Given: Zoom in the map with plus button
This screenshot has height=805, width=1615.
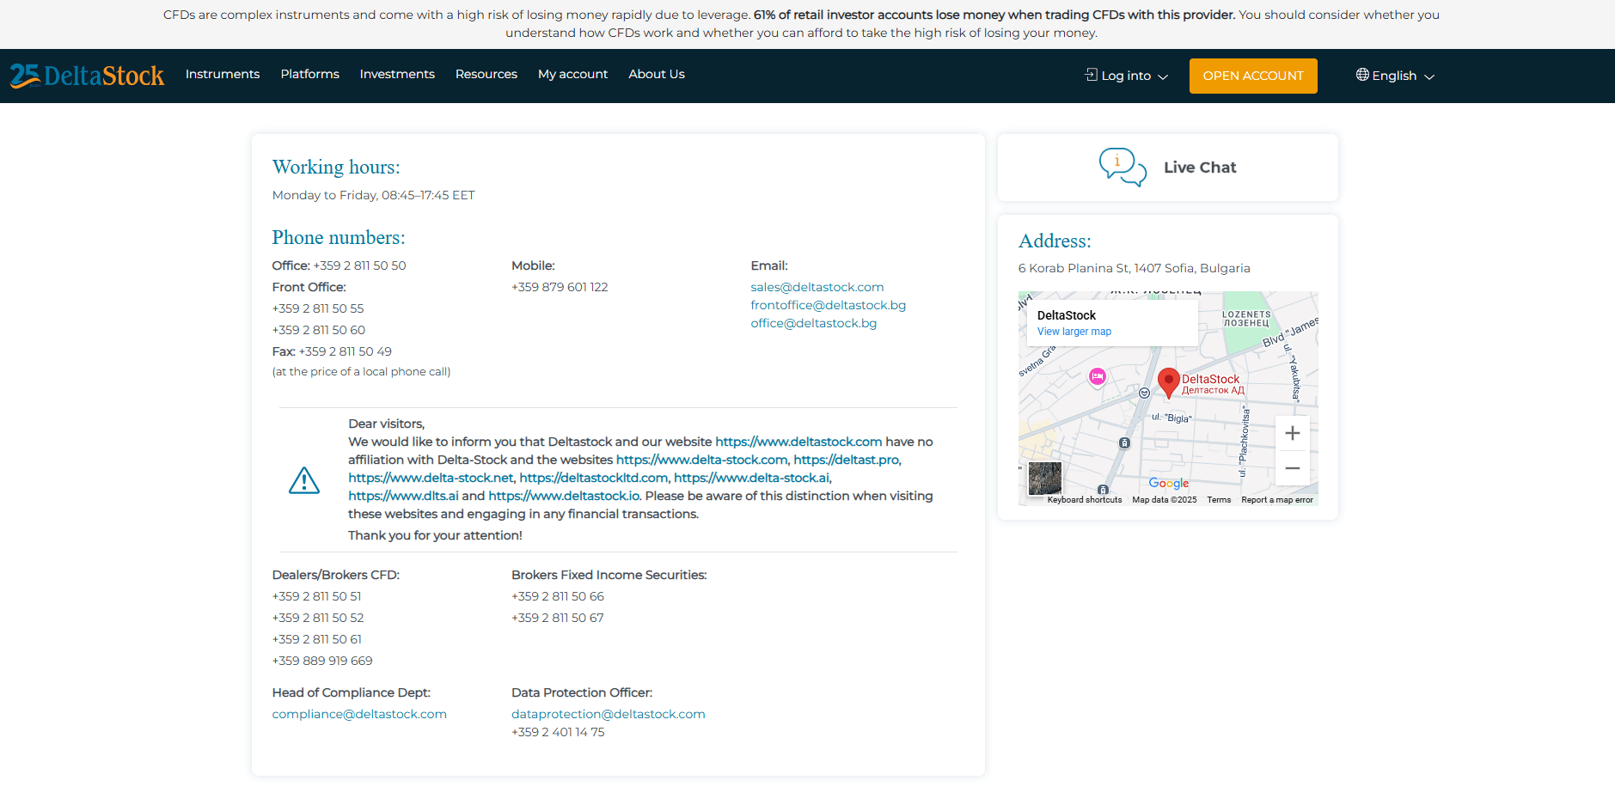Looking at the screenshot, I should (1292, 433).
